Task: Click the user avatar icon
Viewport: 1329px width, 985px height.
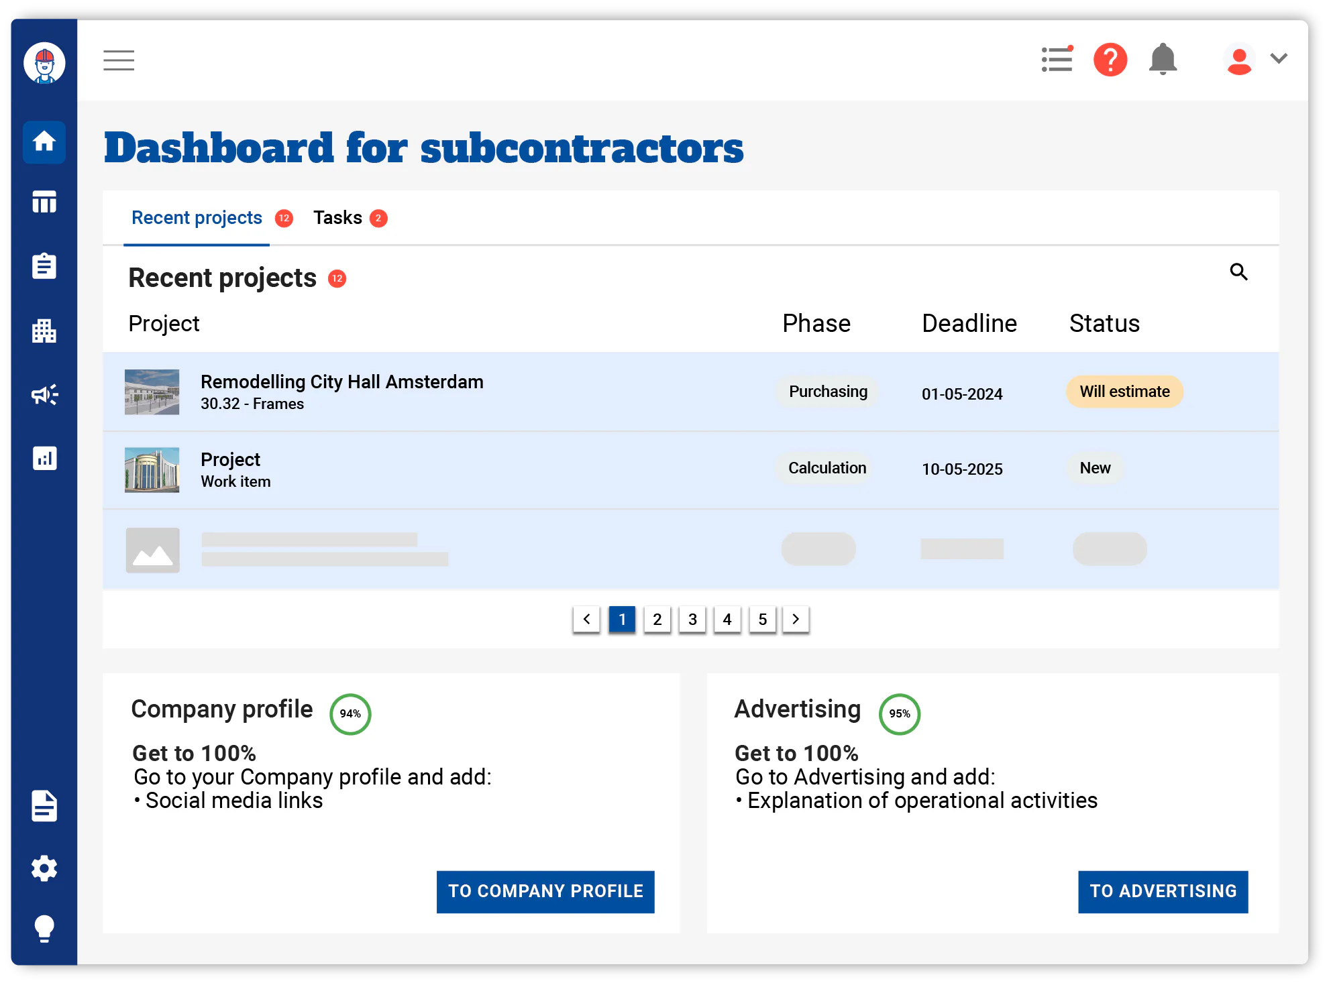Action: [x=1239, y=60]
